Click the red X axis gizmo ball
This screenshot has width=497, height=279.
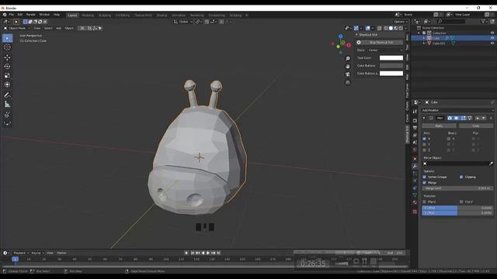pos(349,45)
